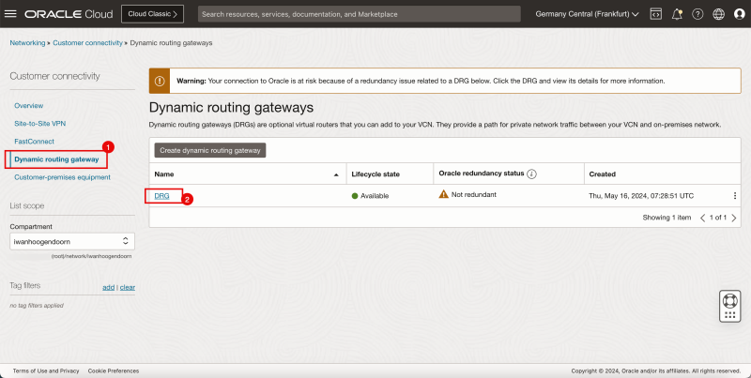The image size is (751, 378).
Task: Select Site-to-Site VPN in sidebar
Action: (39, 123)
